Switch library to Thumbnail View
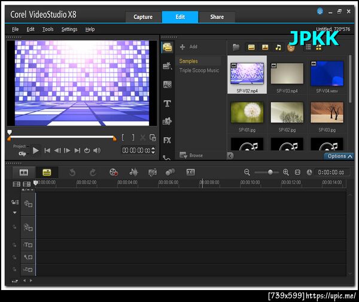Image resolution: width=359 pixels, height=302 pixels. [319, 48]
